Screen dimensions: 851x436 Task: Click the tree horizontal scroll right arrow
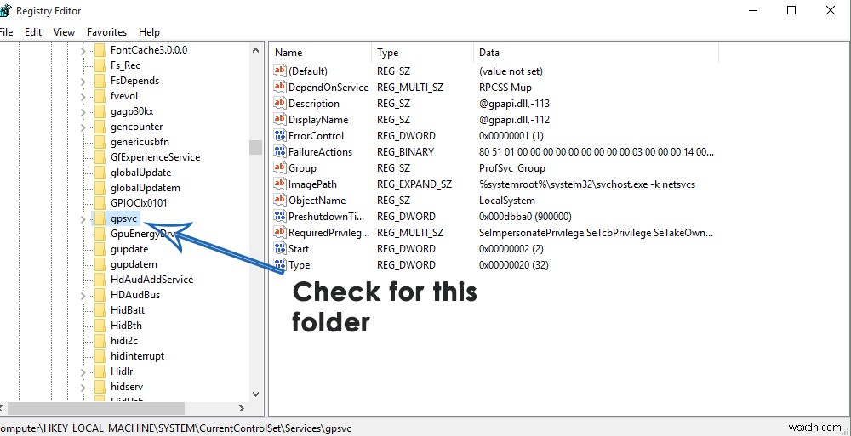coord(242,408)
